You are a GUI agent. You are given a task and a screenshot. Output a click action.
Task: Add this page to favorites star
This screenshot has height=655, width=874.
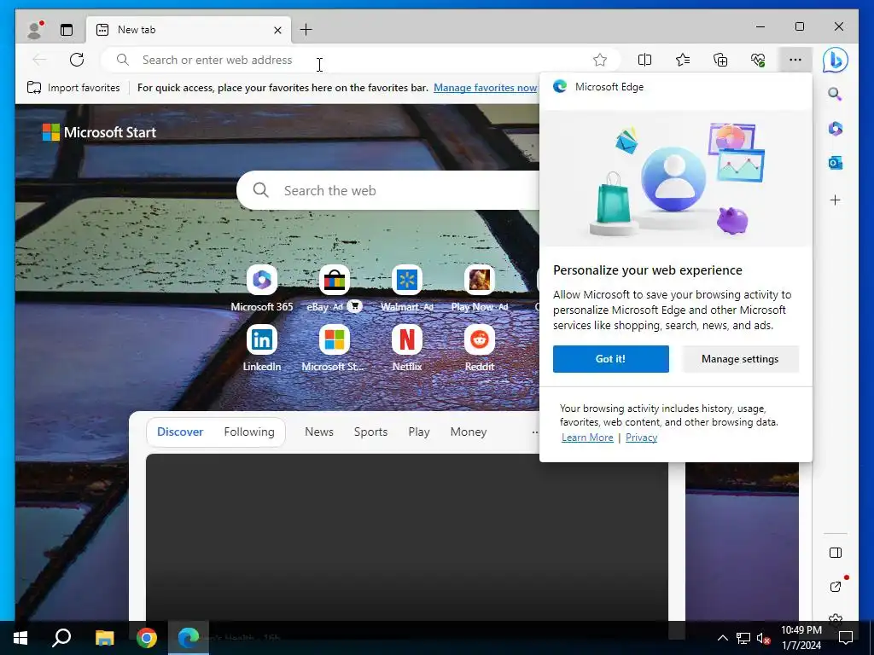(600, 60)
